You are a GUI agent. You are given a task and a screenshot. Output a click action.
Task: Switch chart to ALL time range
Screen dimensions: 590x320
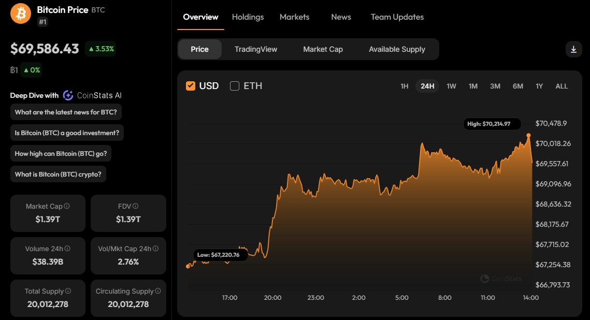point(562,86)
